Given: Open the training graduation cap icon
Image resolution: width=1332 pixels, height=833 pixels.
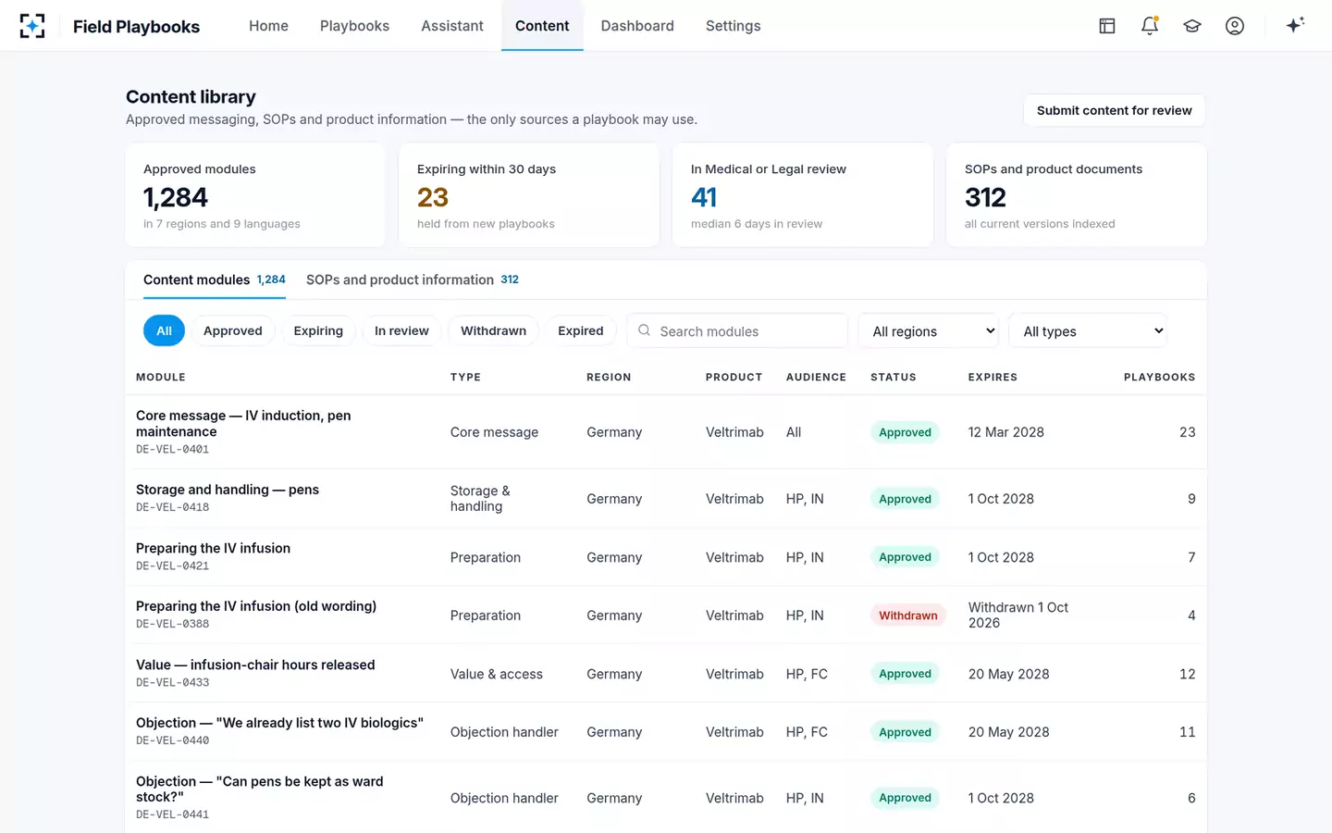Looking at the screenshot, I should coord(1192,26).
